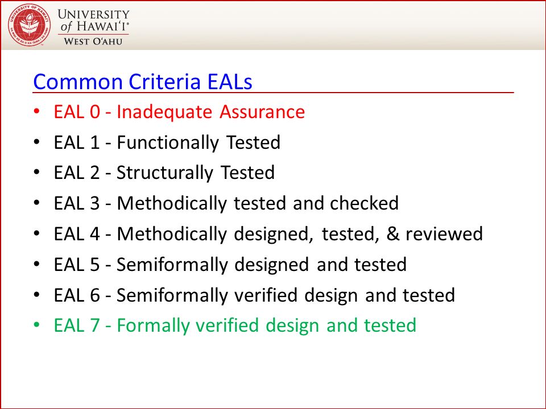Click the bullet beside EAL 1

[37, 142]
